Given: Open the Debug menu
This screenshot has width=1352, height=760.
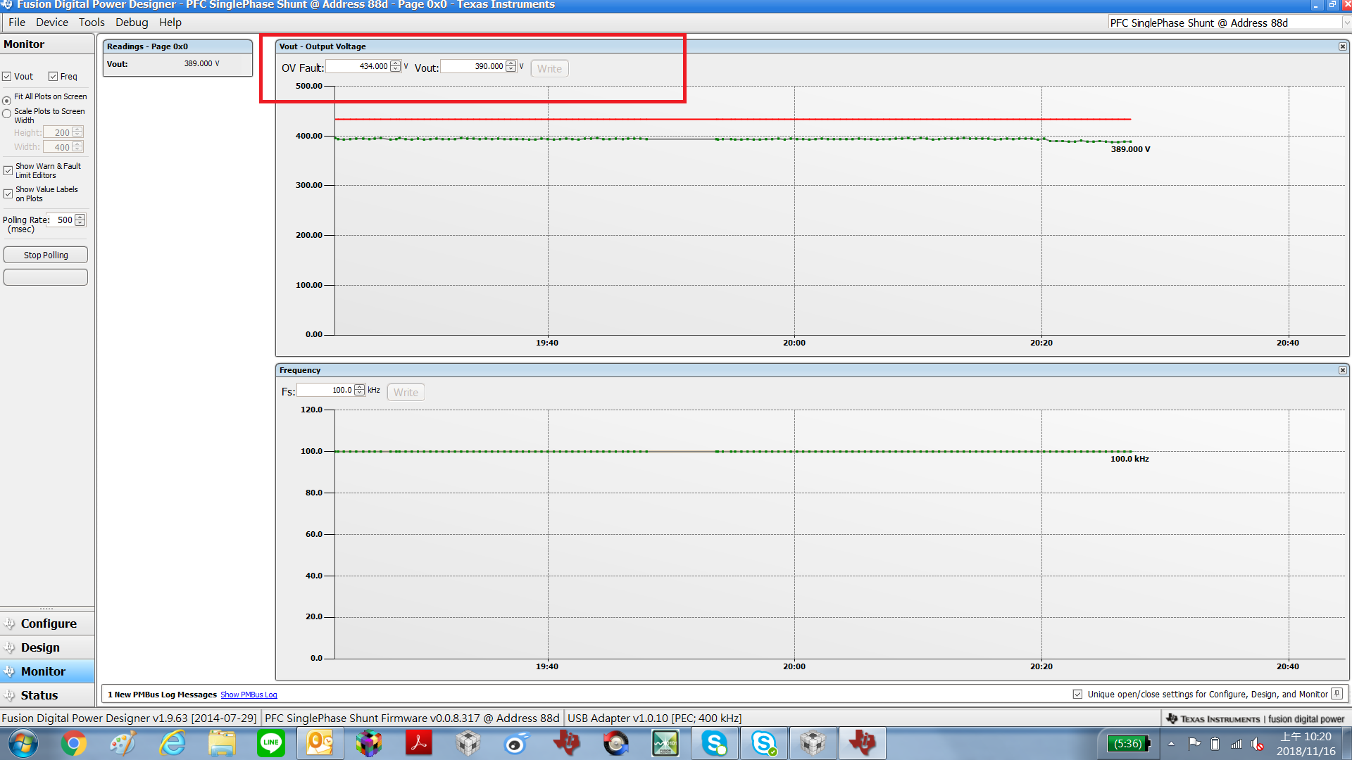Looking at the screenshot, I should click(x=132, y=23).
